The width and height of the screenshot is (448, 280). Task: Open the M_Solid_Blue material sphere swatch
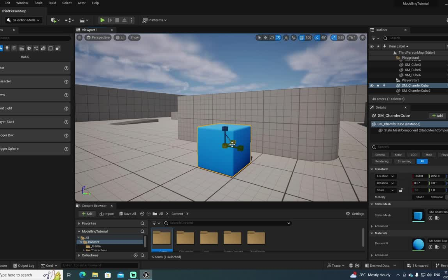tap(418, 244)
